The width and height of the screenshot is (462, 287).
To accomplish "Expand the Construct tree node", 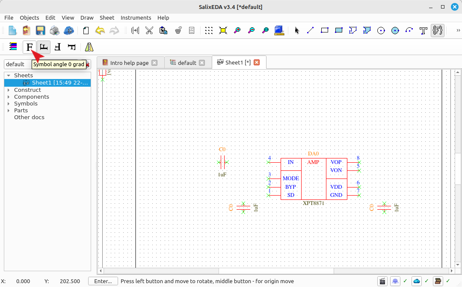I will (x=9, y=90).
